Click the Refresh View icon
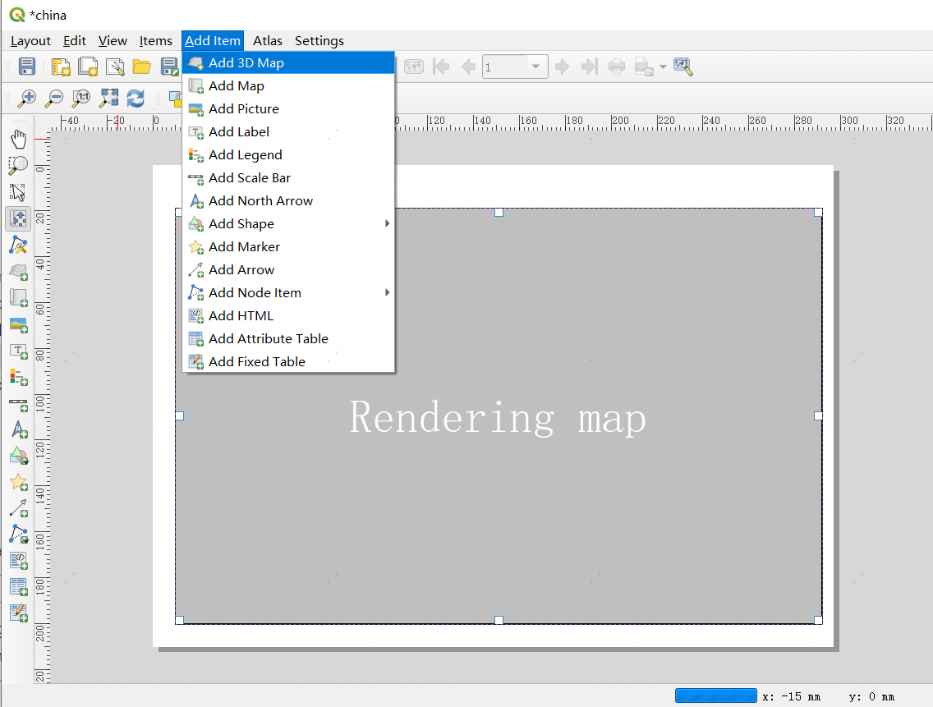 point(136,99)
